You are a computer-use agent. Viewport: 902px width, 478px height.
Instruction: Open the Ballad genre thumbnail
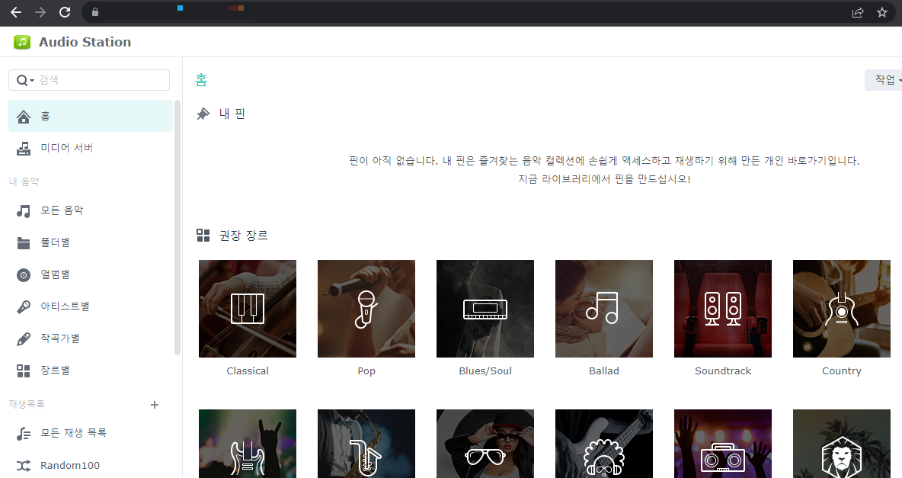[604, 309]
